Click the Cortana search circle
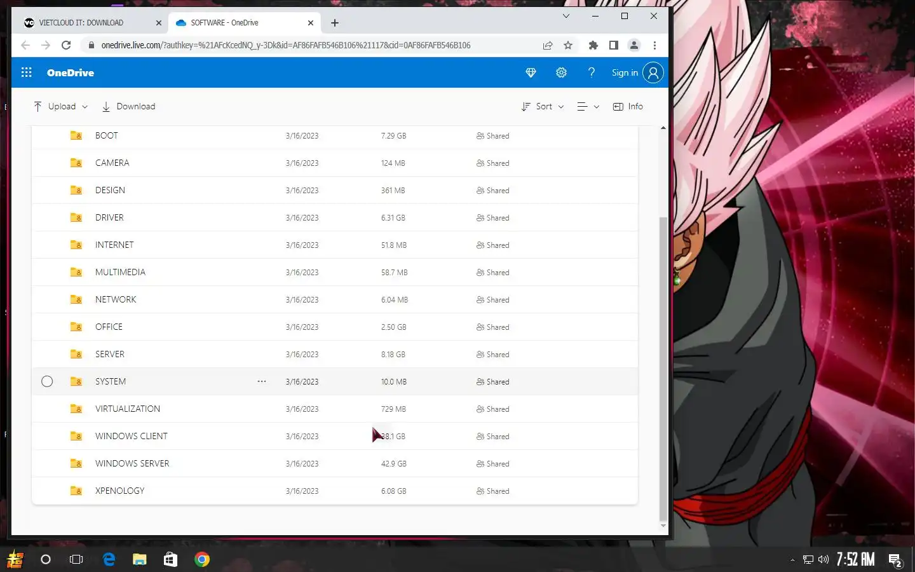The image size is (915, 572). coord(46,559)
